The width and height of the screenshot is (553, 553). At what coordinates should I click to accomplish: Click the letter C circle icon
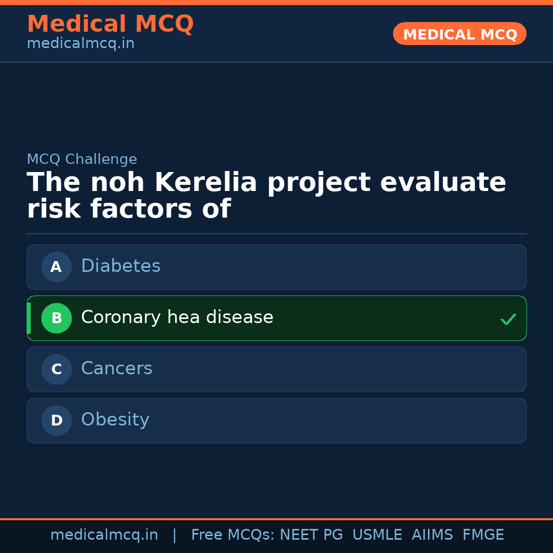click(56, 369)
